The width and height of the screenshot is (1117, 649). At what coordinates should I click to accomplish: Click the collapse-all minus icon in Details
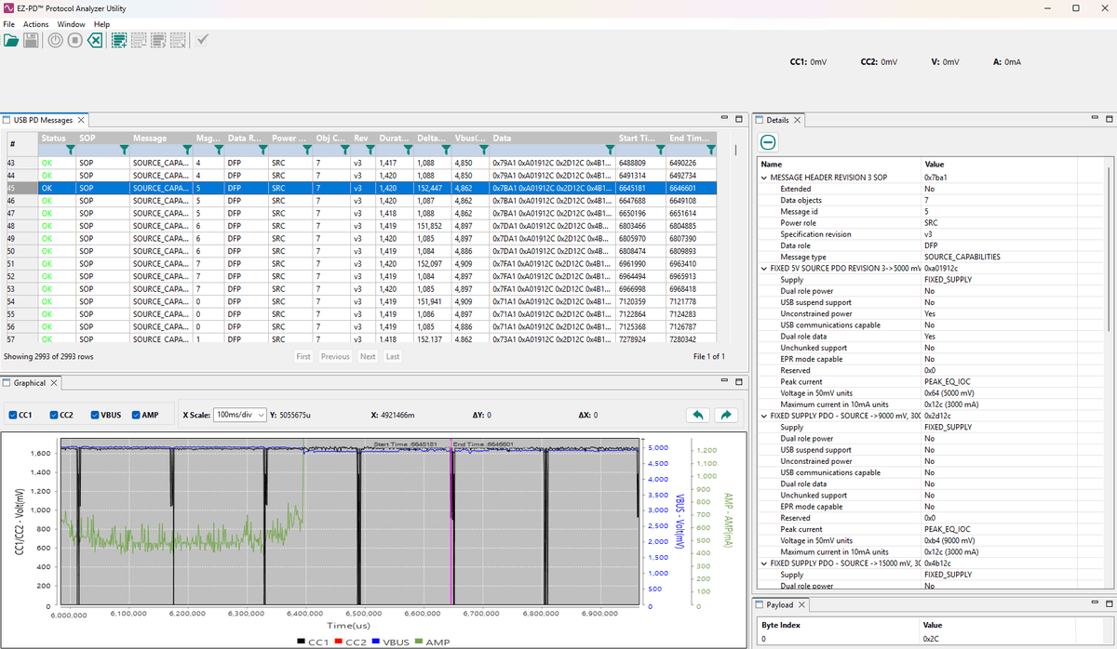coord(768,142)
